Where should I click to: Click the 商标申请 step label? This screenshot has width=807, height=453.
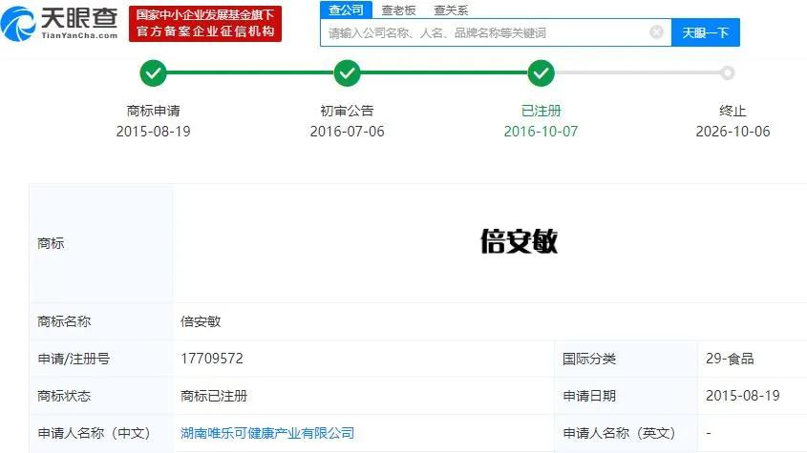[x=154, y=111]
